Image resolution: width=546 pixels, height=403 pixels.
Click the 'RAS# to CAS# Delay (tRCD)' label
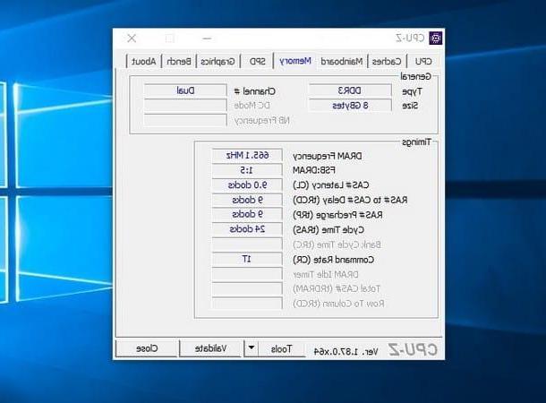point(350,200)
